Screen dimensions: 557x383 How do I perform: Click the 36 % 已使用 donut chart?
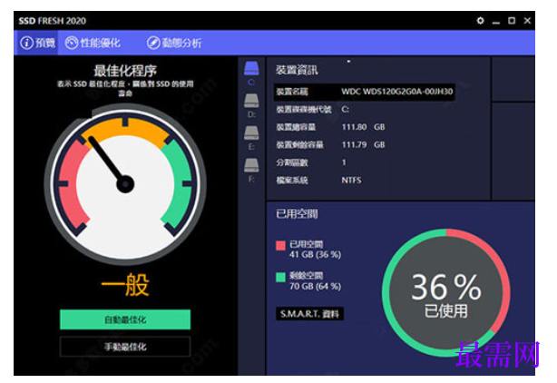445,293
